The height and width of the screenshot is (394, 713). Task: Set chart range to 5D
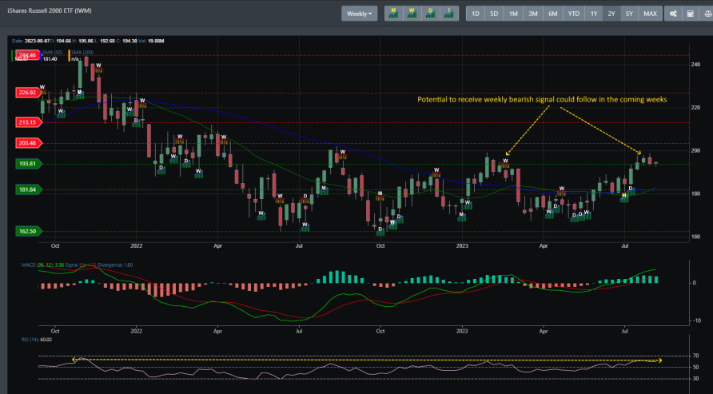coord(494,14)
